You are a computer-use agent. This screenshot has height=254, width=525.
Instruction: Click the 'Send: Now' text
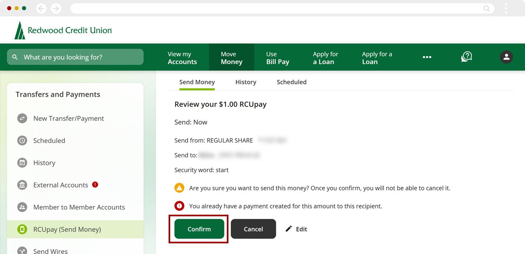coord(191,122)
